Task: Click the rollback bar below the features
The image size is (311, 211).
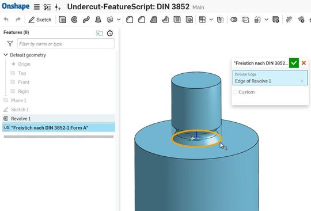Action: [x=59, y=137]
